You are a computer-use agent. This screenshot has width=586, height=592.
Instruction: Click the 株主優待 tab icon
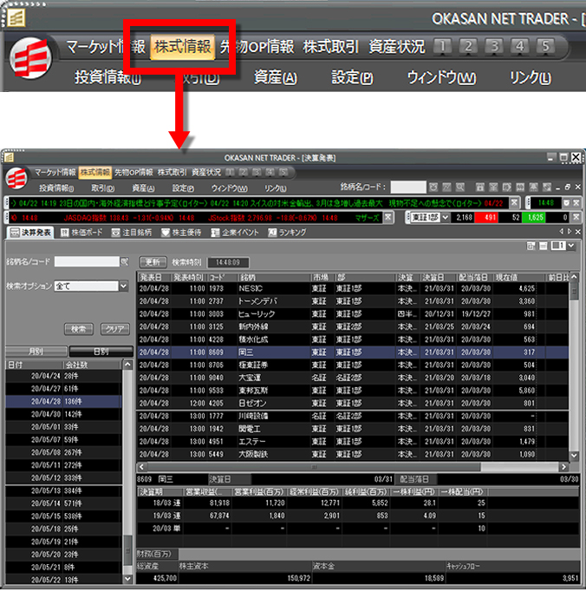[x=166, y=233]
